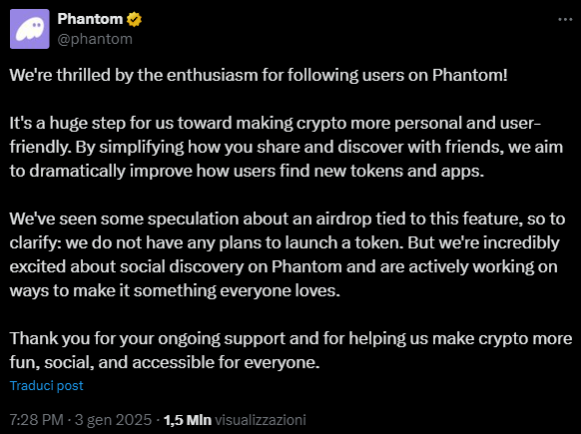Viewport: 581px width, 434px height.
Task: Click the paragraph starting "Thank you for your"
Action: (x=290, y=350)
